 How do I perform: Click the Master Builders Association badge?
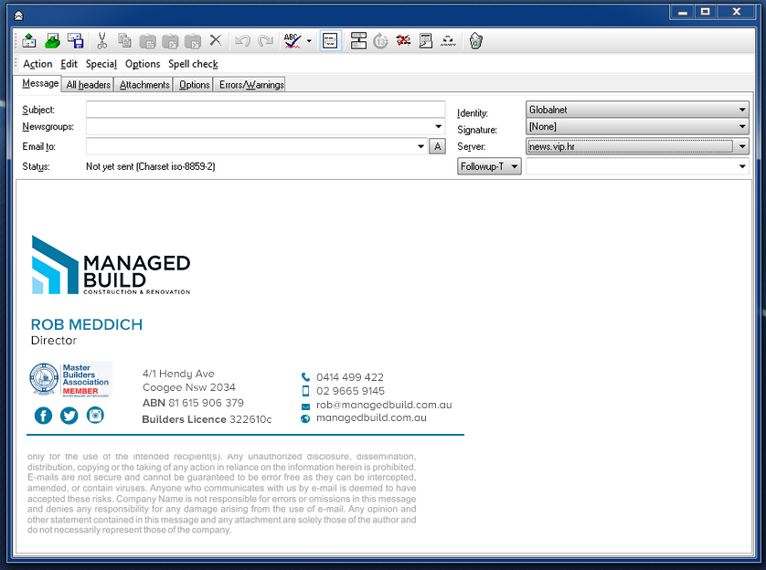pos(70,379)
